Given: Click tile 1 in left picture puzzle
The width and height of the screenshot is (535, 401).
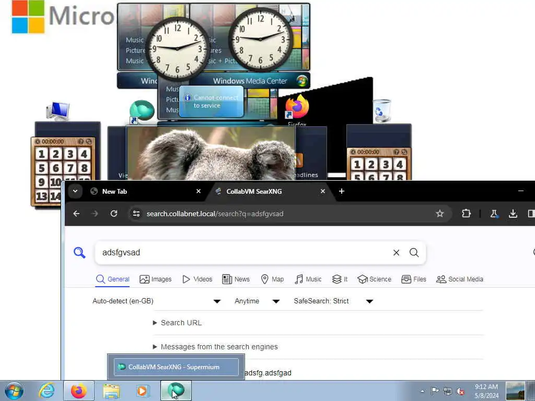Looking at the screenshot, I should [41, 154].
